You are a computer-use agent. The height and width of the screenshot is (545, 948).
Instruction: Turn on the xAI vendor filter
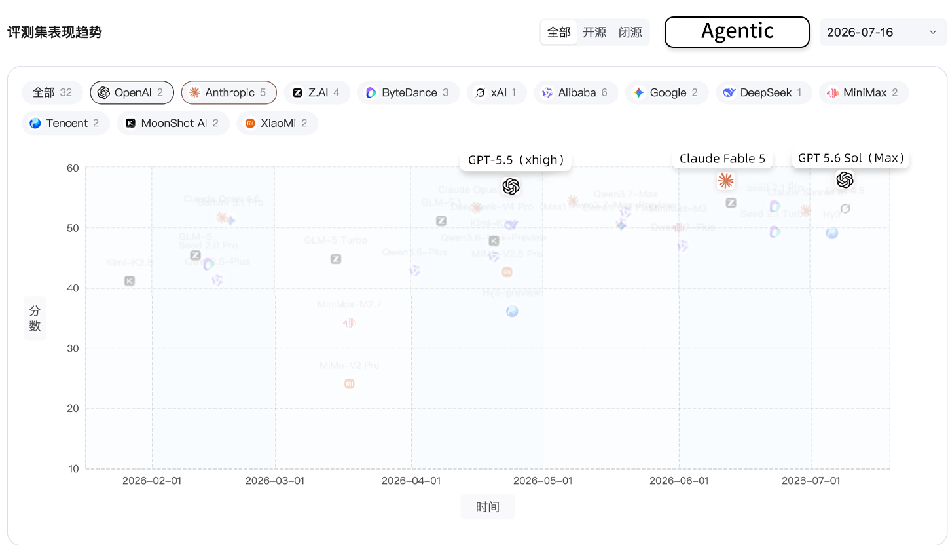click(x=497, y=92)
